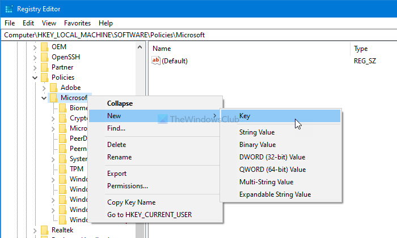Select DWORD (32-bit) Value
Image resolution: width=397 pixels, height=238 pixels.
[281, 157]
